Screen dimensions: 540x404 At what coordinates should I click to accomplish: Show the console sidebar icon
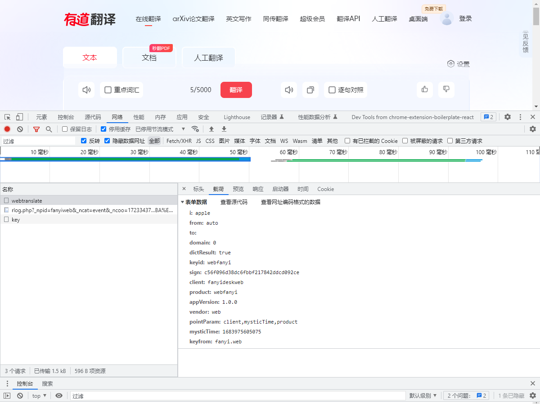tap(7, 396)
